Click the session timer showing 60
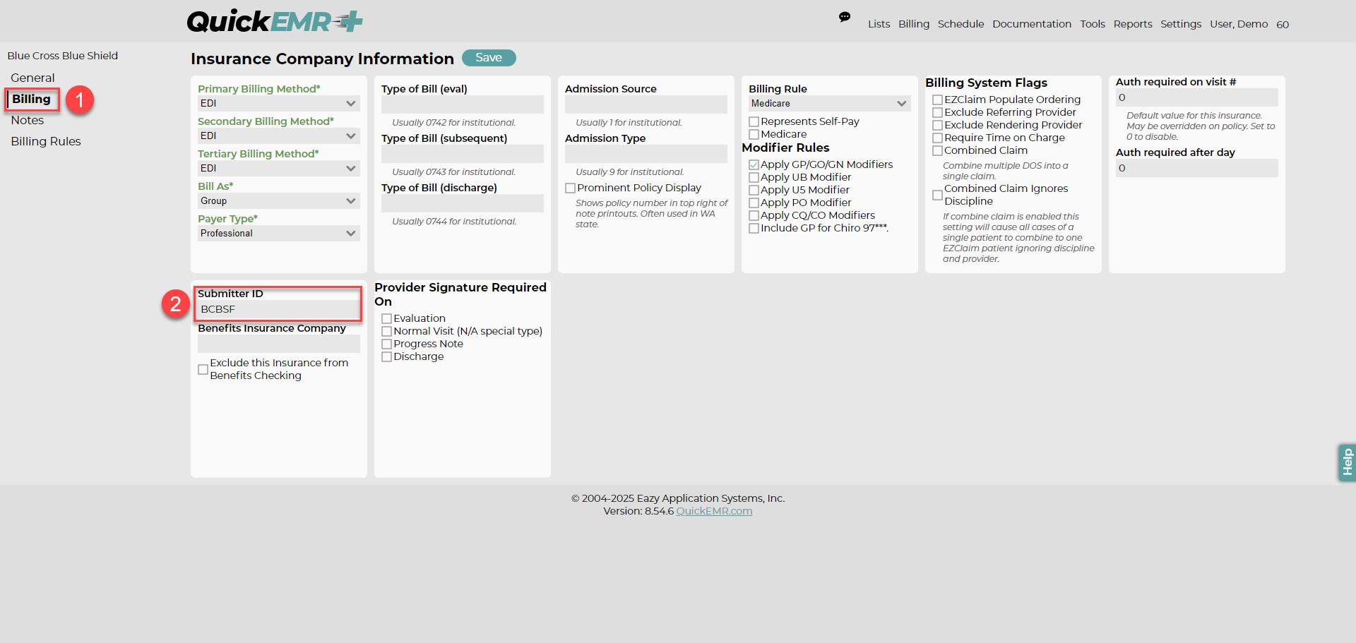 (1283, 25)
